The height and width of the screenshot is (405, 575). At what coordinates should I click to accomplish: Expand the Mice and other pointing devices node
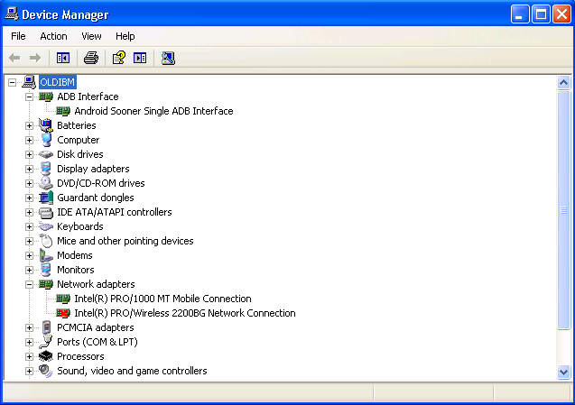click(x=29, y=242)
